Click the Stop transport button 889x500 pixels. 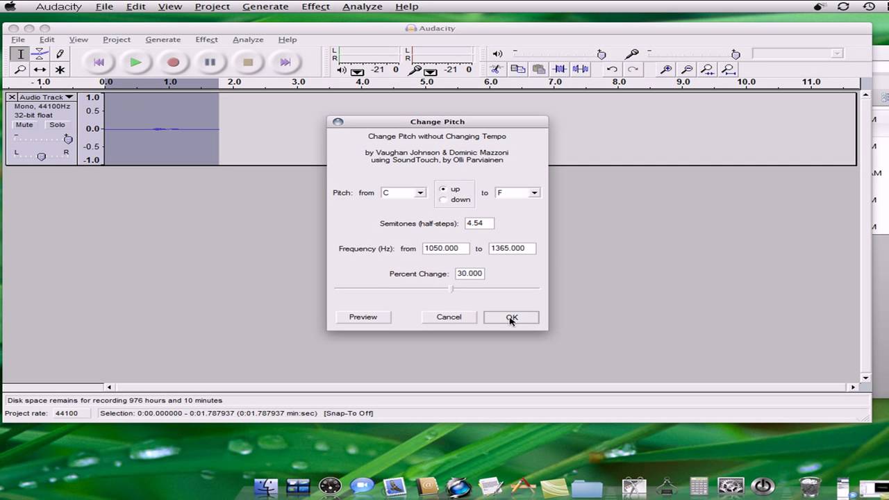click(248, 62)
